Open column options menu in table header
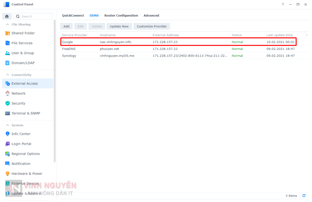 click(x=307, y=35)
